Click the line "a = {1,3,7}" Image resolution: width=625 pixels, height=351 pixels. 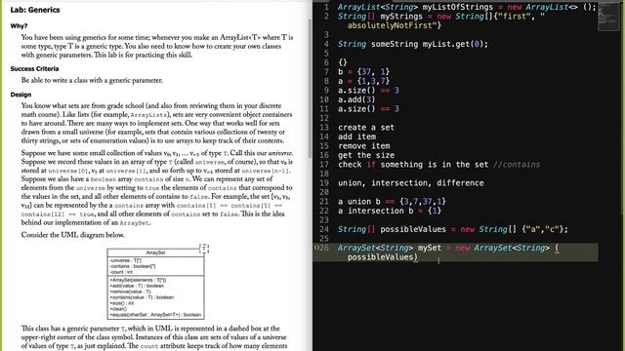pyautogui.click(x=363, y=81)
